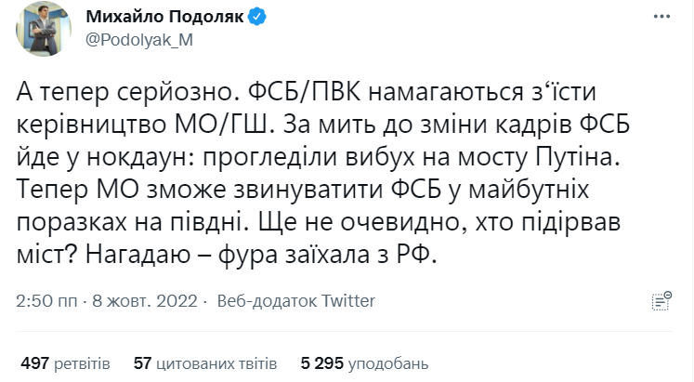
Task: Open the 2:50 пп timestamp link
Action: 46,301
